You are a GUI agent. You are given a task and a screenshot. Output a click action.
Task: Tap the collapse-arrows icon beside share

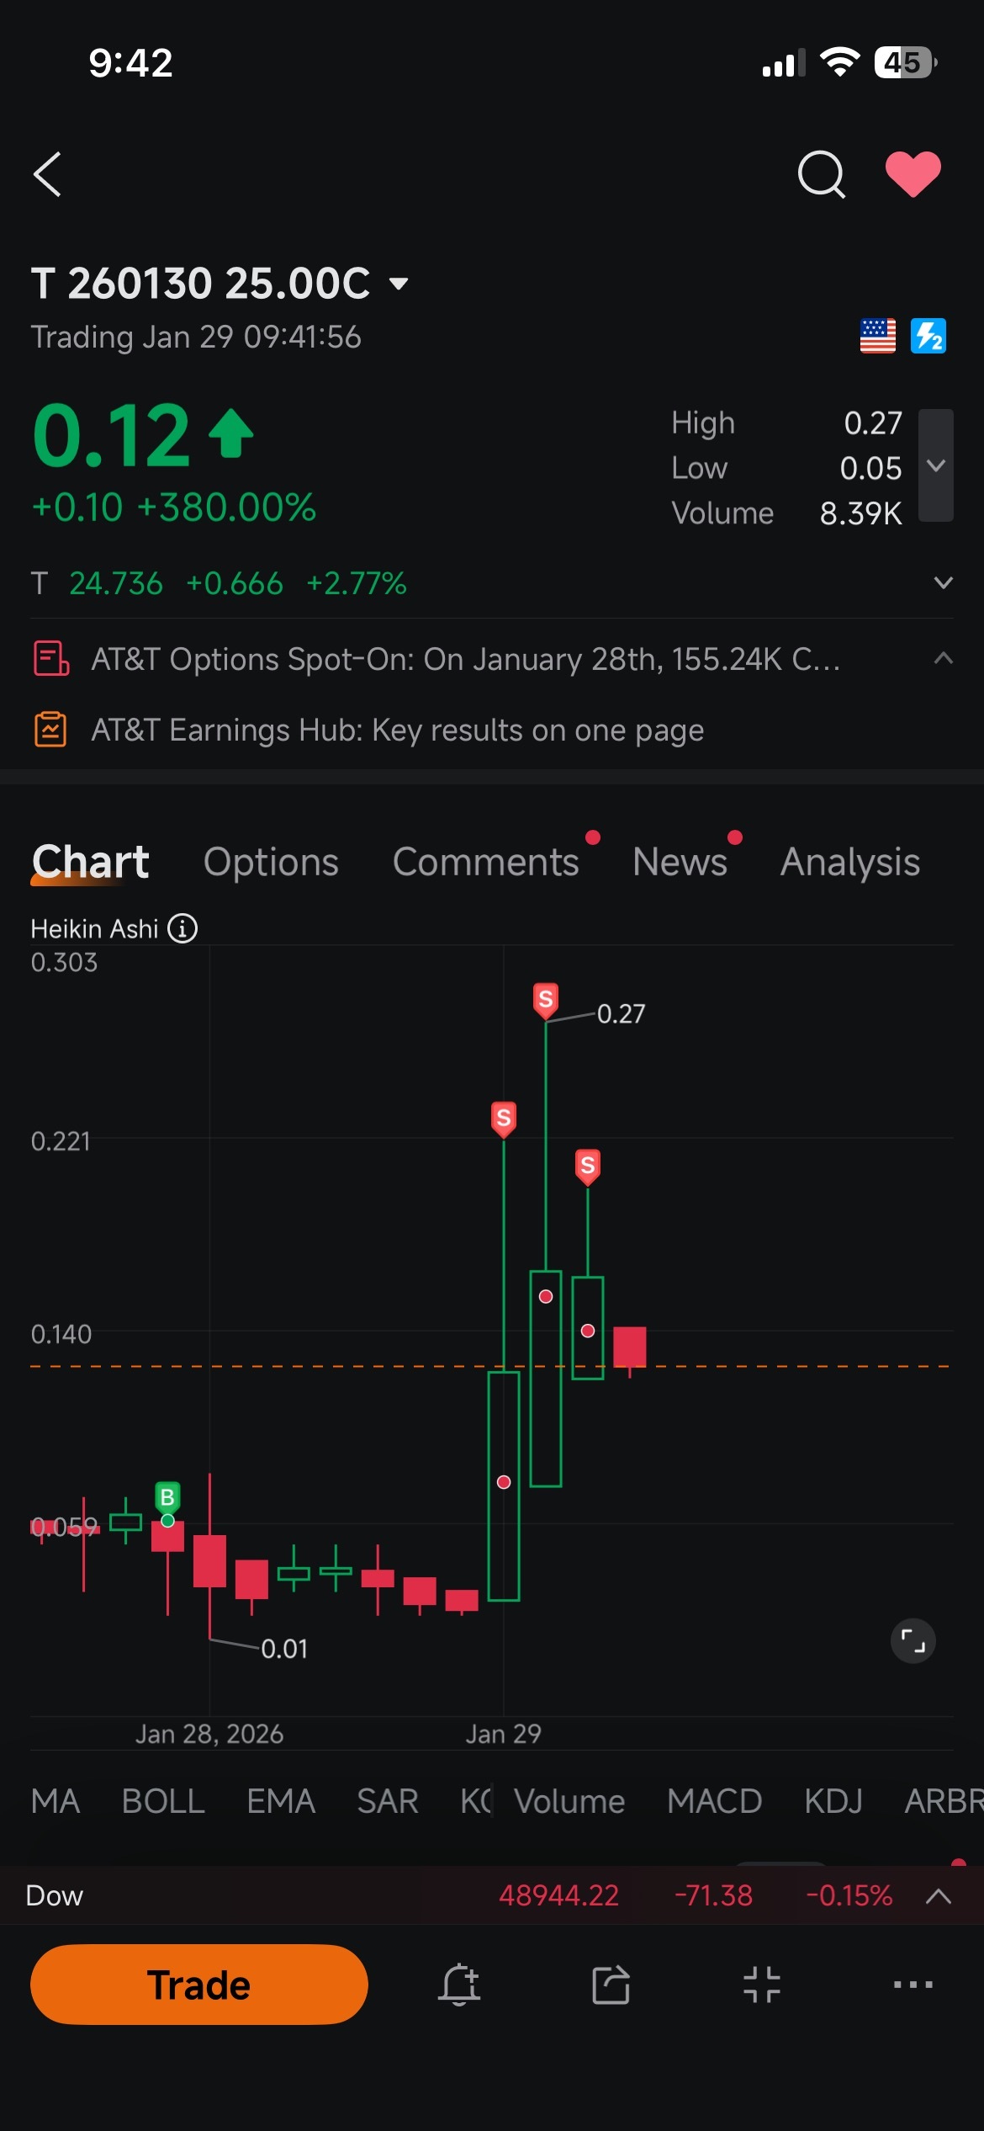[x=762, y=1985]
